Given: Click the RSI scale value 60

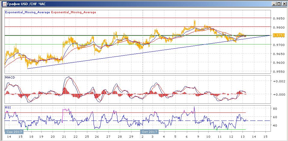Looking at the screenshot, I should point(275,117).
